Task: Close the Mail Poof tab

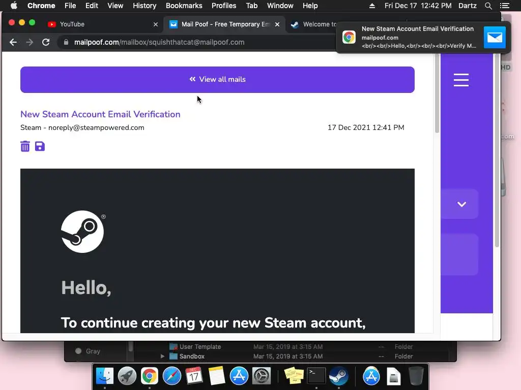Action: (277, 24)
